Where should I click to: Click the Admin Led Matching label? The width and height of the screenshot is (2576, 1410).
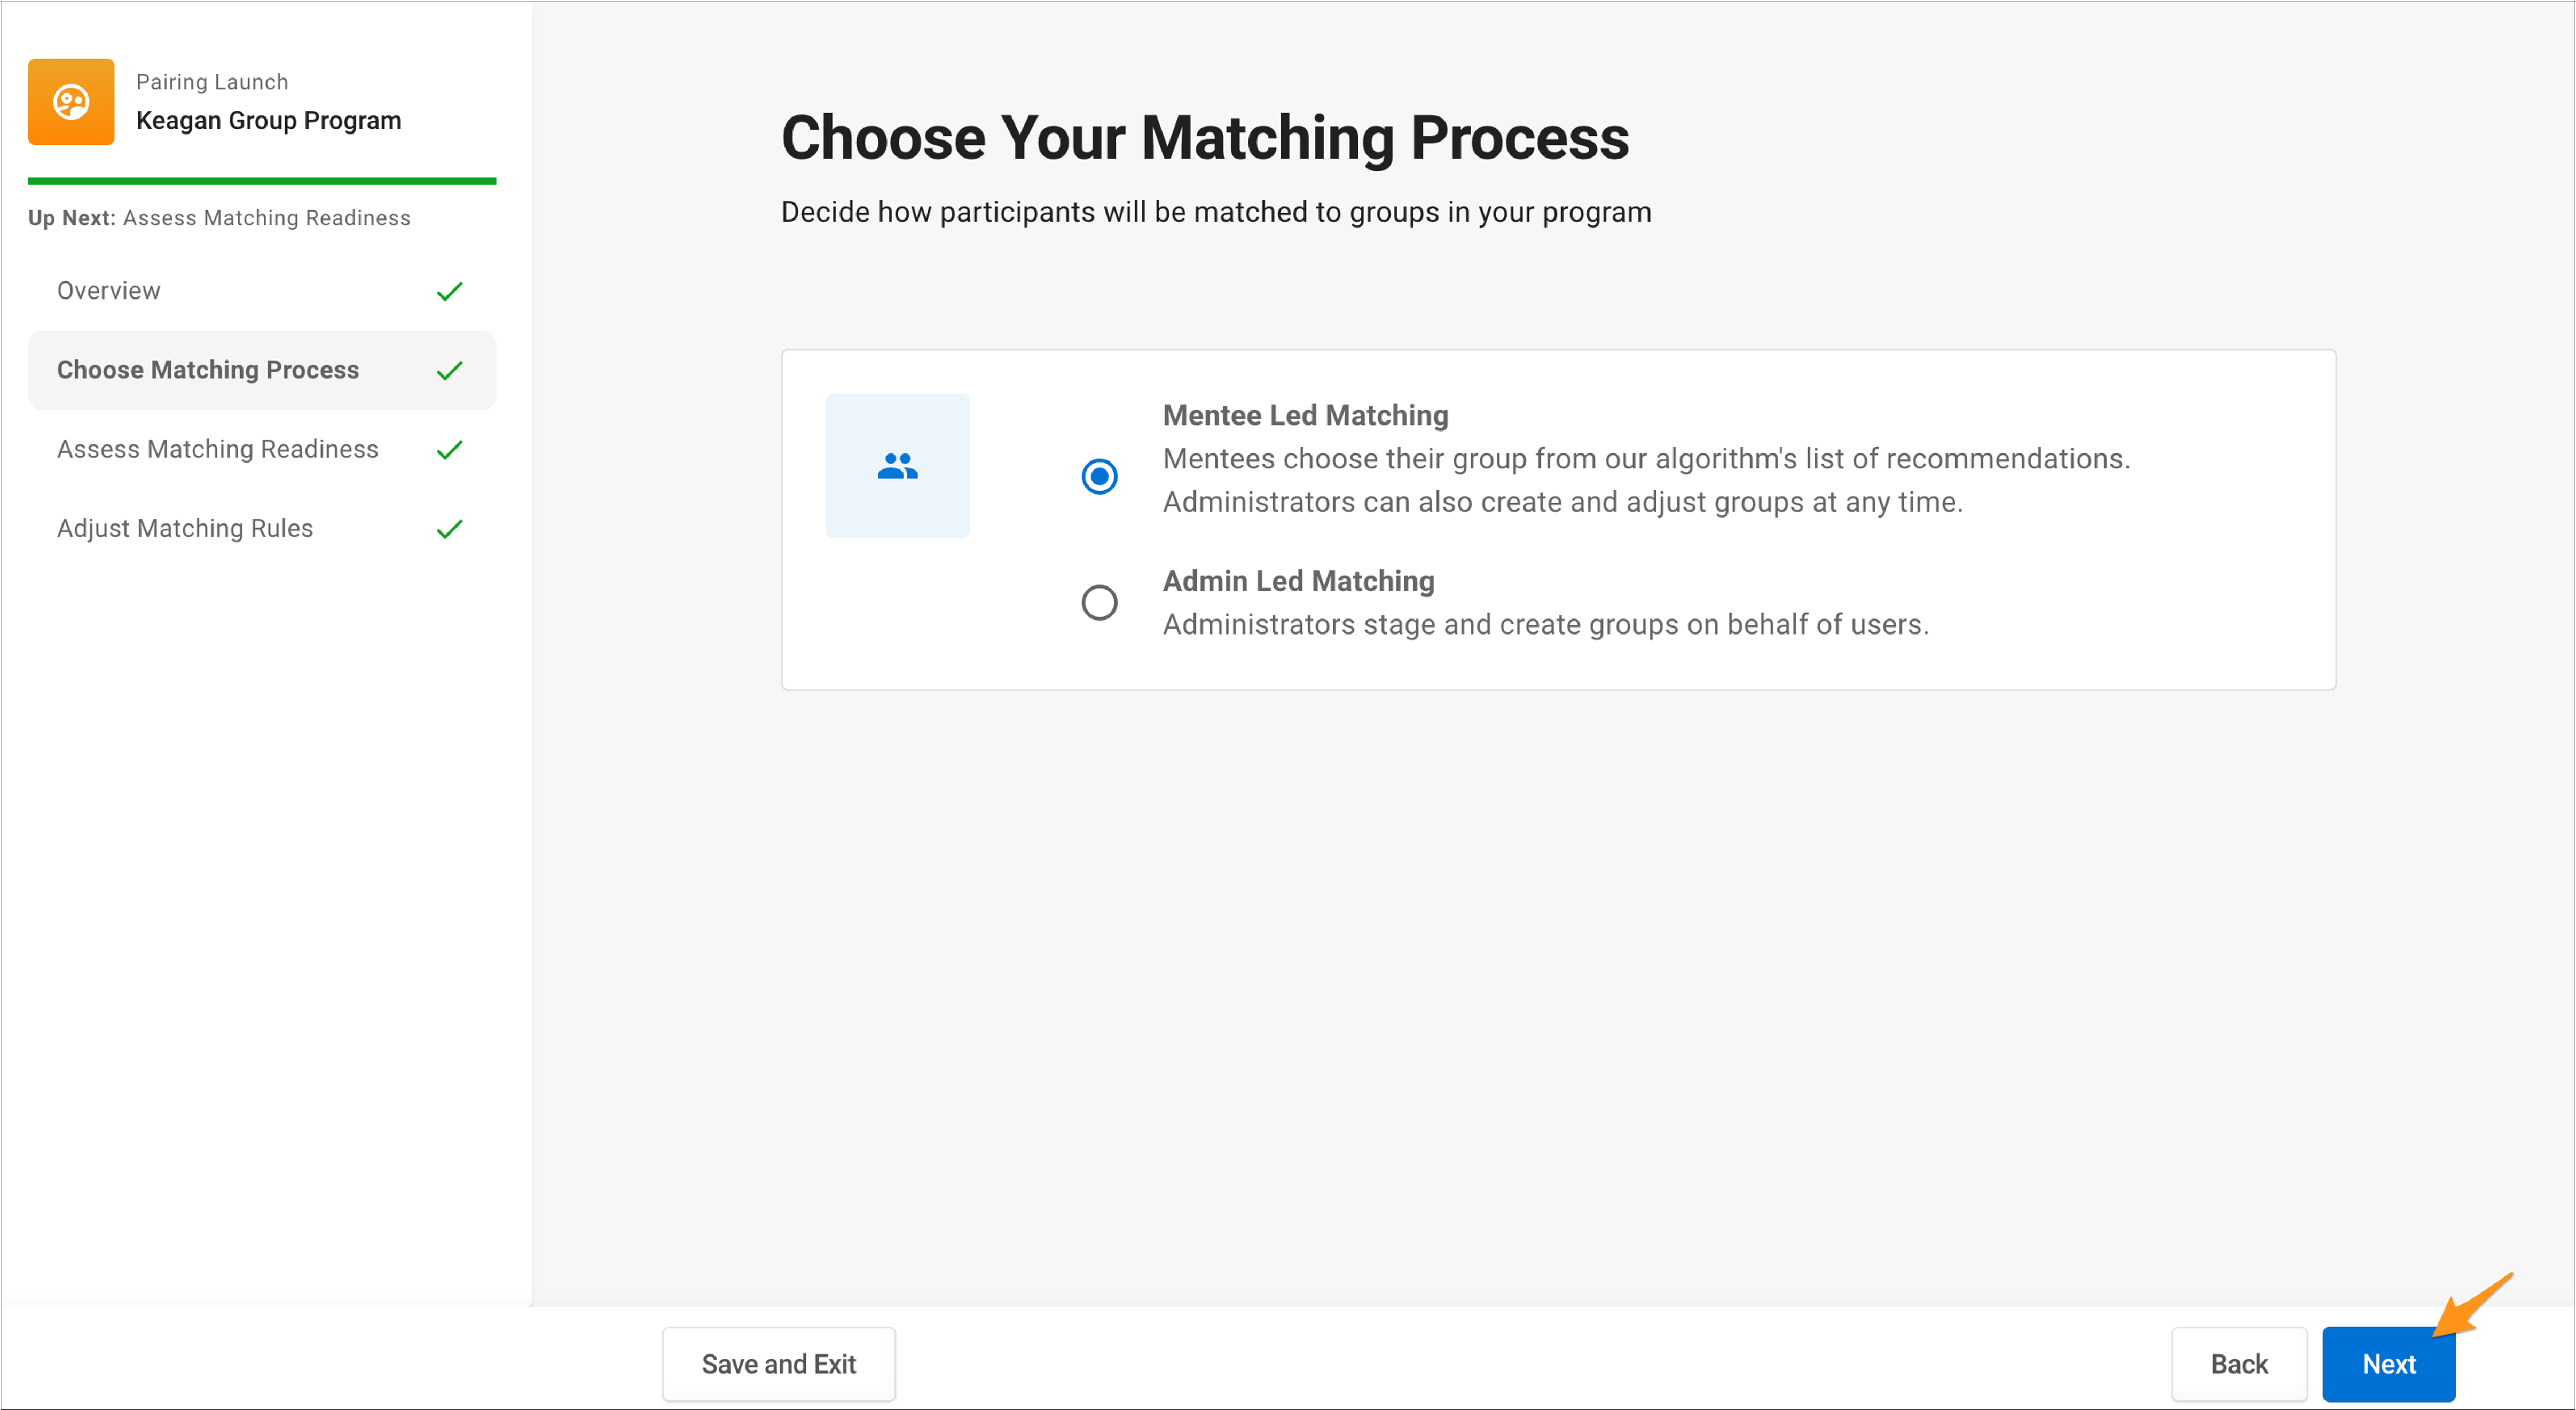[1298, 581]
